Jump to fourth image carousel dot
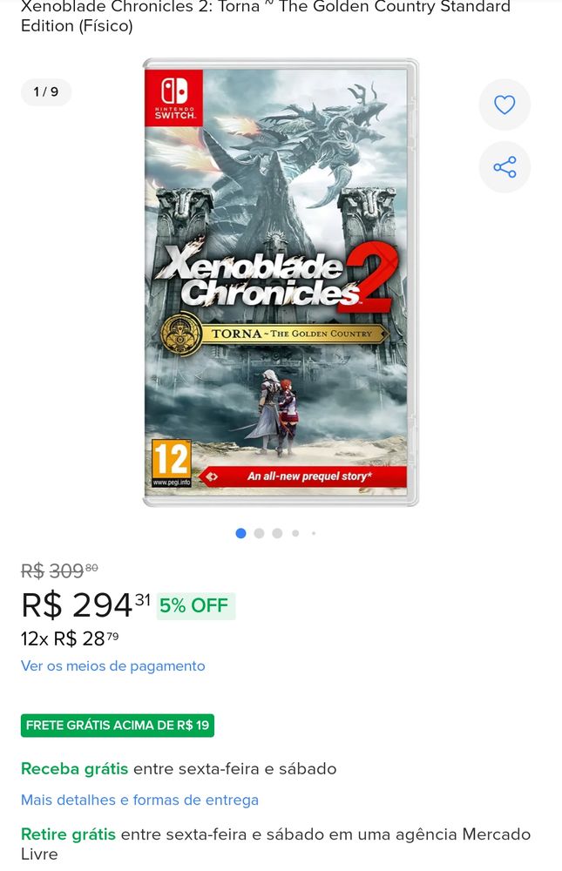Viewport: 562px width, 871px height. point(295,533)
